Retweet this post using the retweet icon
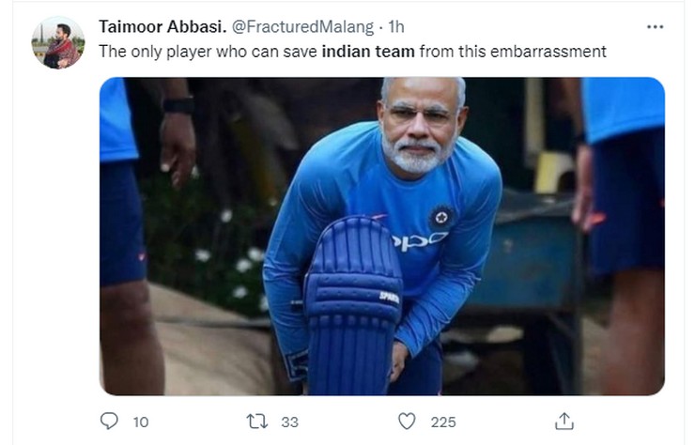Image resolution: width=695 pixels, height=445 pixels. point(256,422)
